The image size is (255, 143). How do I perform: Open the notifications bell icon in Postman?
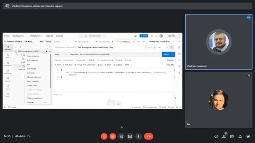point(156,36)
